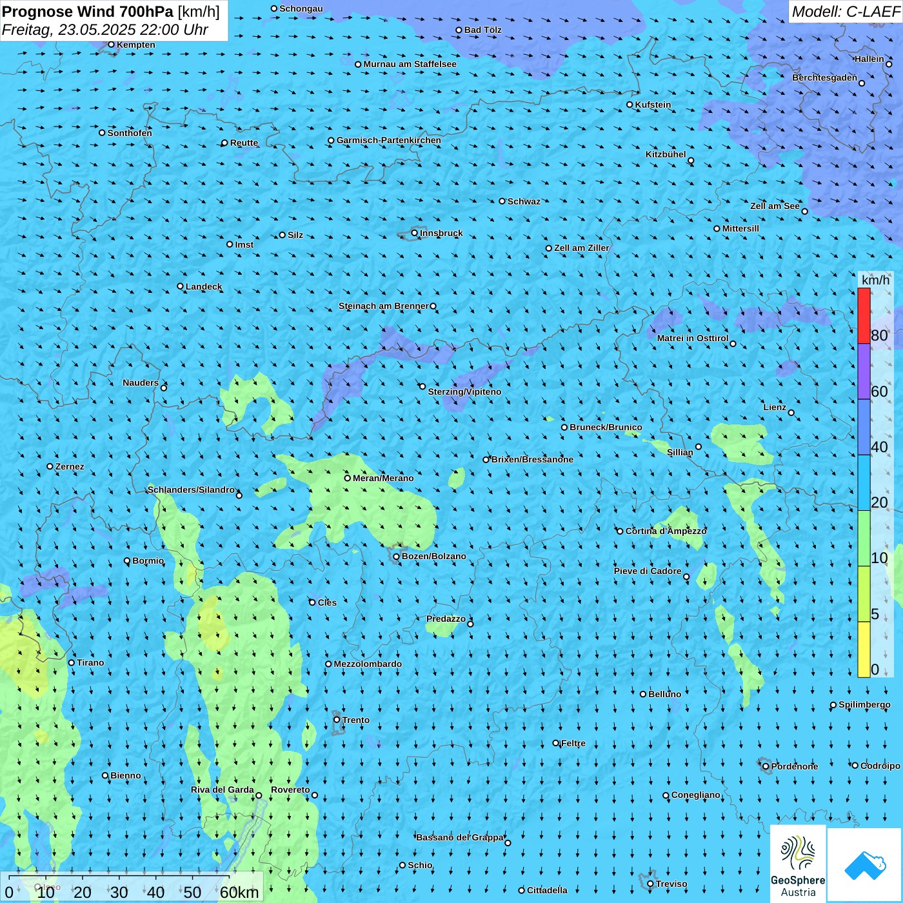Click the Belluno city label
The width and height of the screenshot is (903, 903).
point(664,694)
